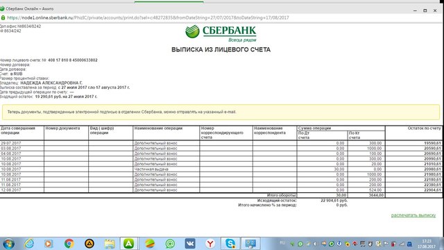Toggle the RU language indicator
This screenshot has width=444, height=250.
point(282,242)
